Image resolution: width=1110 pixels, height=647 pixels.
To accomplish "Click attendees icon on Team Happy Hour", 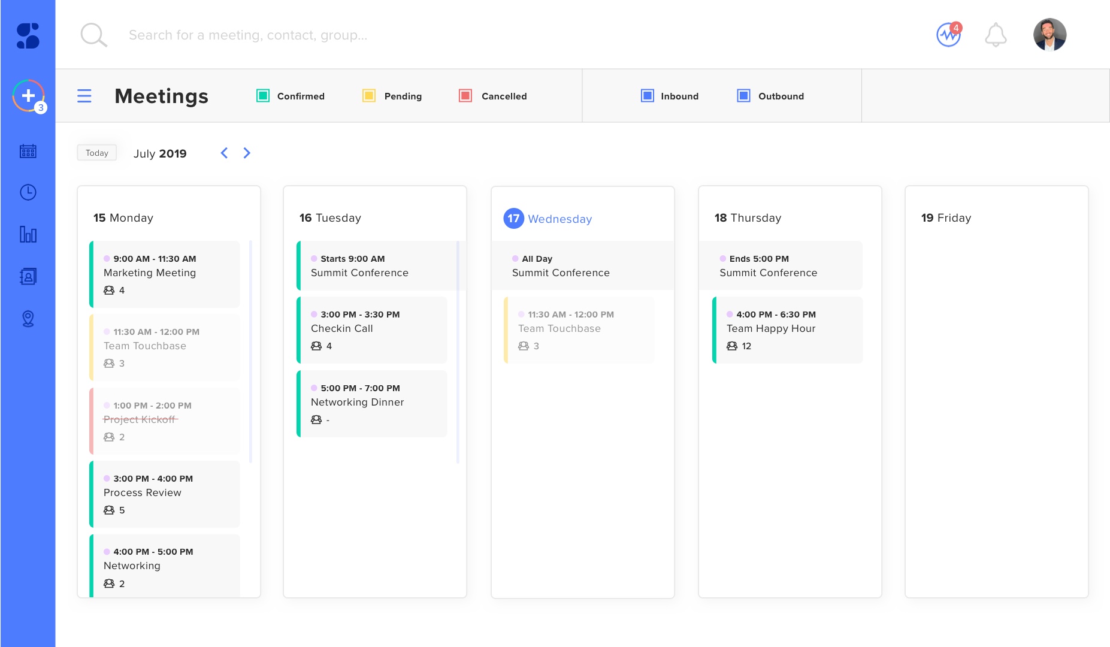I will tap(732, 346).
